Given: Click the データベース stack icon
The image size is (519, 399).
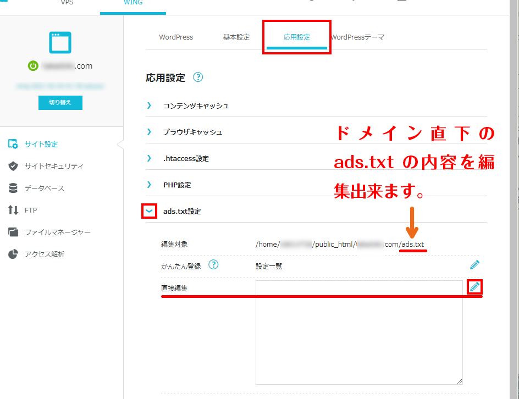Looking at the screenshot, I should (13, 188).
